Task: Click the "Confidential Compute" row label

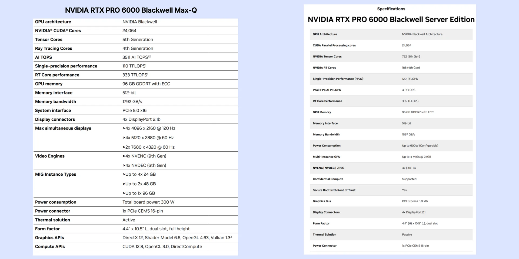Action: coord(328,179)
